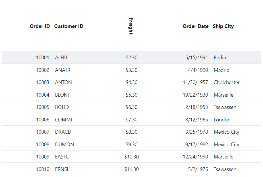Click the London ship city cell
The height and width of the screenshot is (177, 263).
pyautogui.click(x=222, y=119)
